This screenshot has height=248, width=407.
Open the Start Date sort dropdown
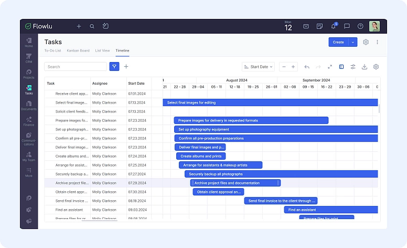coord(258,67)
